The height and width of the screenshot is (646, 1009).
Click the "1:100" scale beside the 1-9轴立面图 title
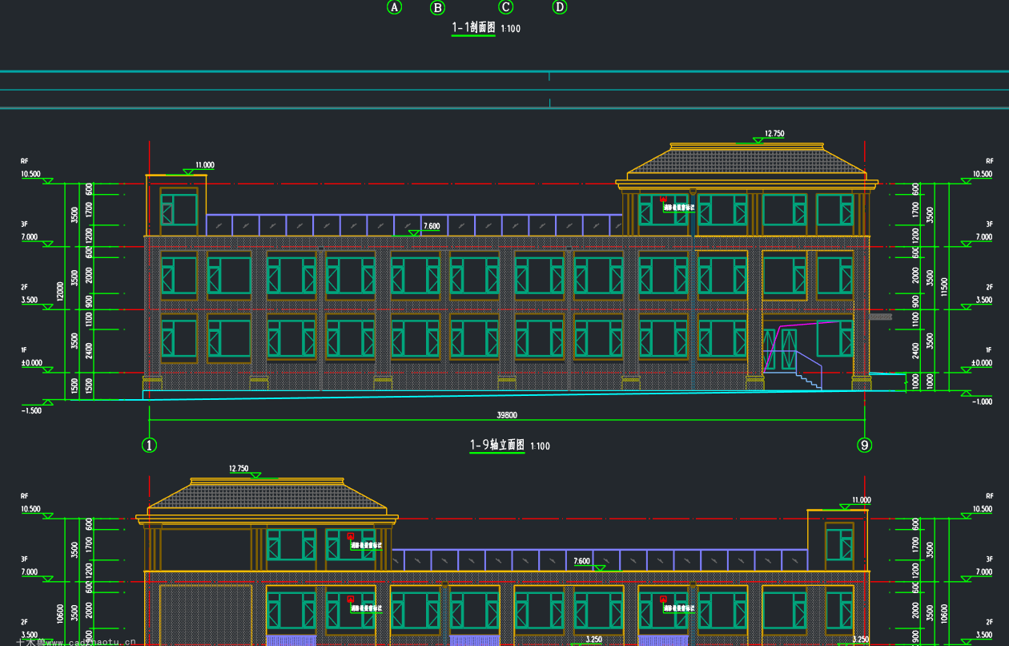click(x=540, y=446)
